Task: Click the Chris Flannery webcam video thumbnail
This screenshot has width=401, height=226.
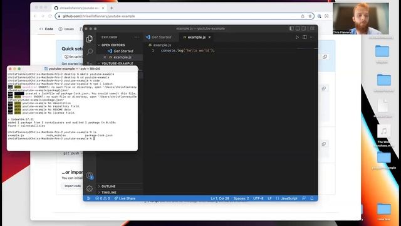Action: (x=361, y=18)
